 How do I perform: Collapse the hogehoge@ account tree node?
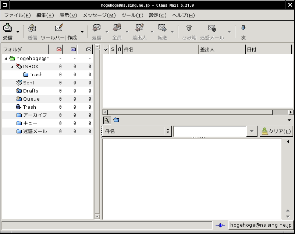6,59
